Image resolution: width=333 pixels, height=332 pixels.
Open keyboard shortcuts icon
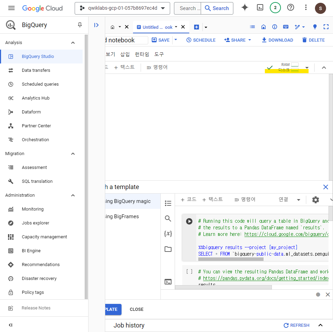pyautogui.click(x=286, y=27)
